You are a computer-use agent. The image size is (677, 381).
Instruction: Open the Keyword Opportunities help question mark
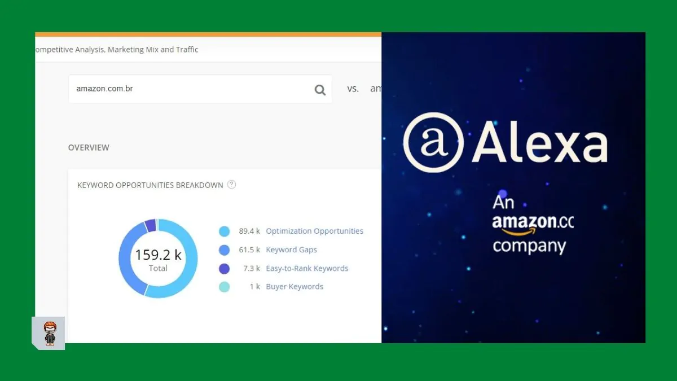[231, 185]
